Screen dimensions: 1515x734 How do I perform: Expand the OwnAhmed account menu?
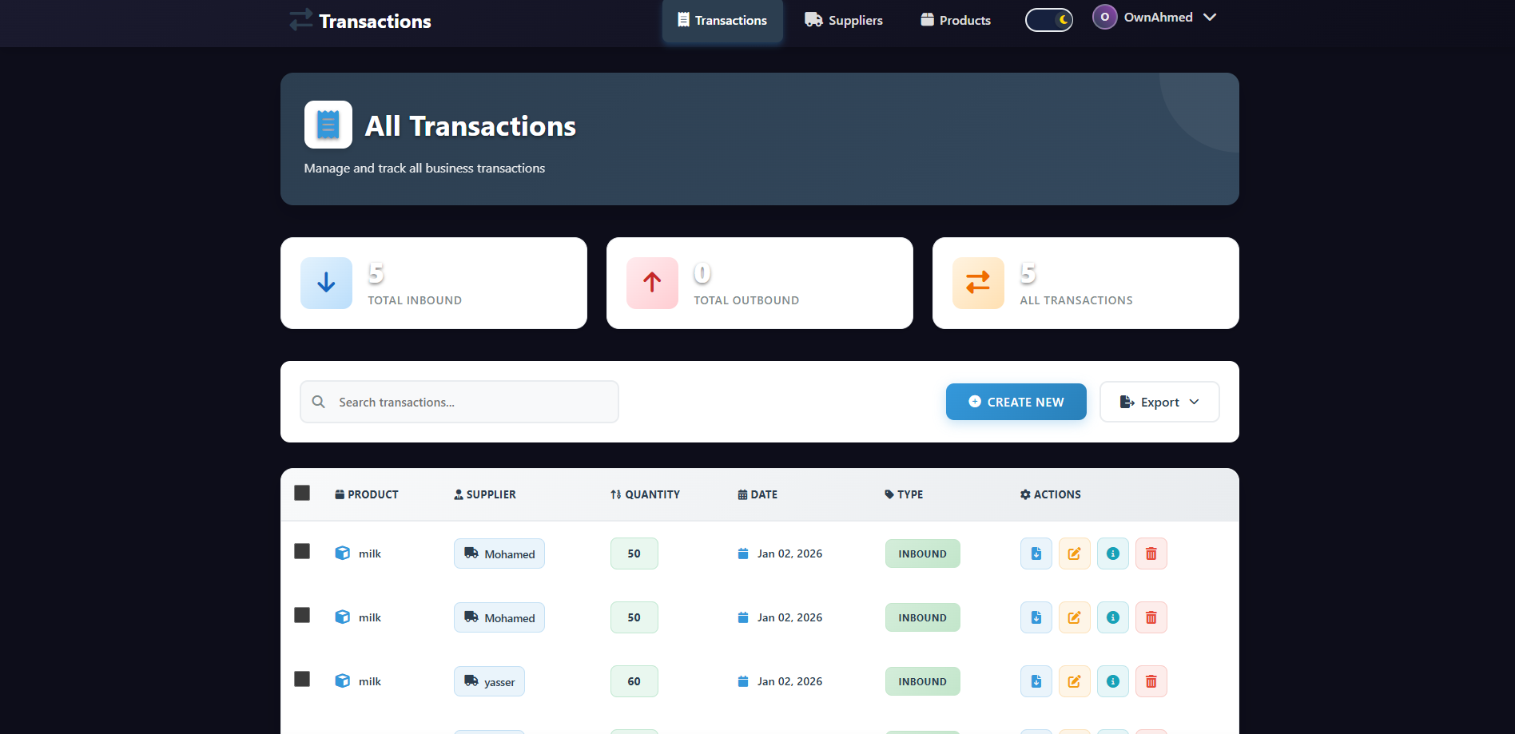pos(1155,17)
